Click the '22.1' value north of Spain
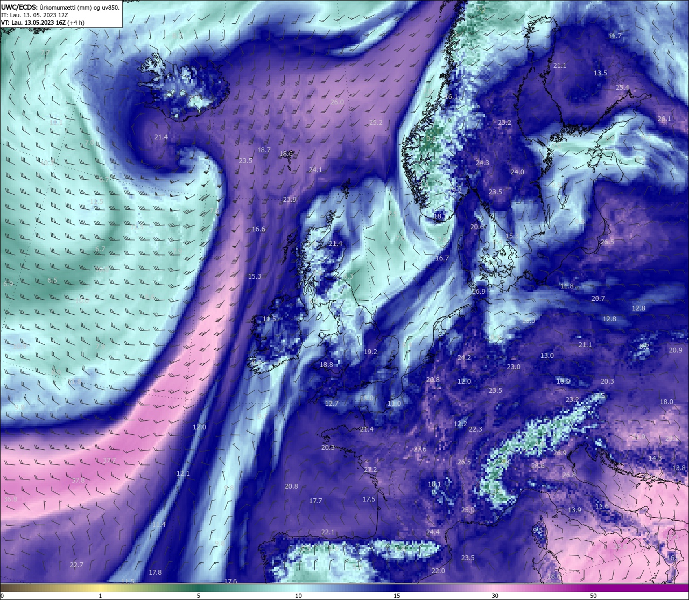The width and height of the screenshot is (689, 600). point(328,532)
